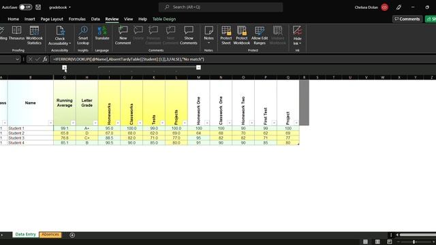Select column G header
436x245 pixels.
(65, 78)
